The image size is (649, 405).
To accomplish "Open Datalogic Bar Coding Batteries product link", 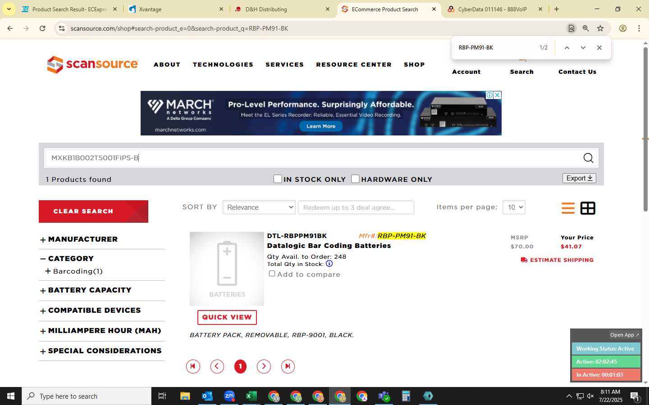I will [329, 246].
